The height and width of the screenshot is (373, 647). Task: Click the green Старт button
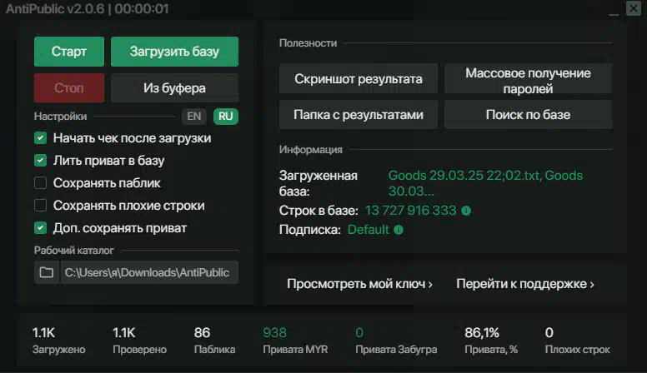[x=69, y=52]
